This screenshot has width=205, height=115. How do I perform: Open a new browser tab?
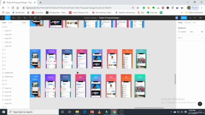pyautogui.click(x=40, y=3)
